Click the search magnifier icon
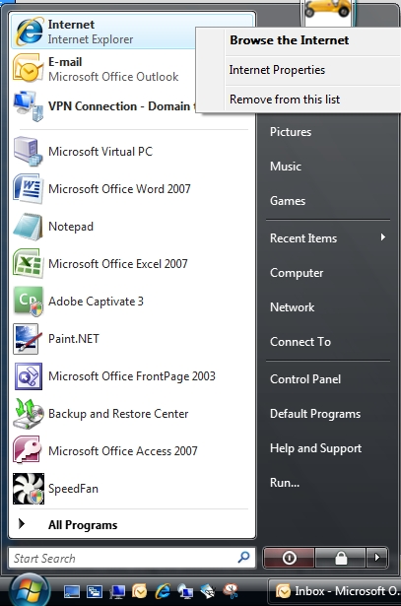401x606 pixels. [x=243, y=558]
